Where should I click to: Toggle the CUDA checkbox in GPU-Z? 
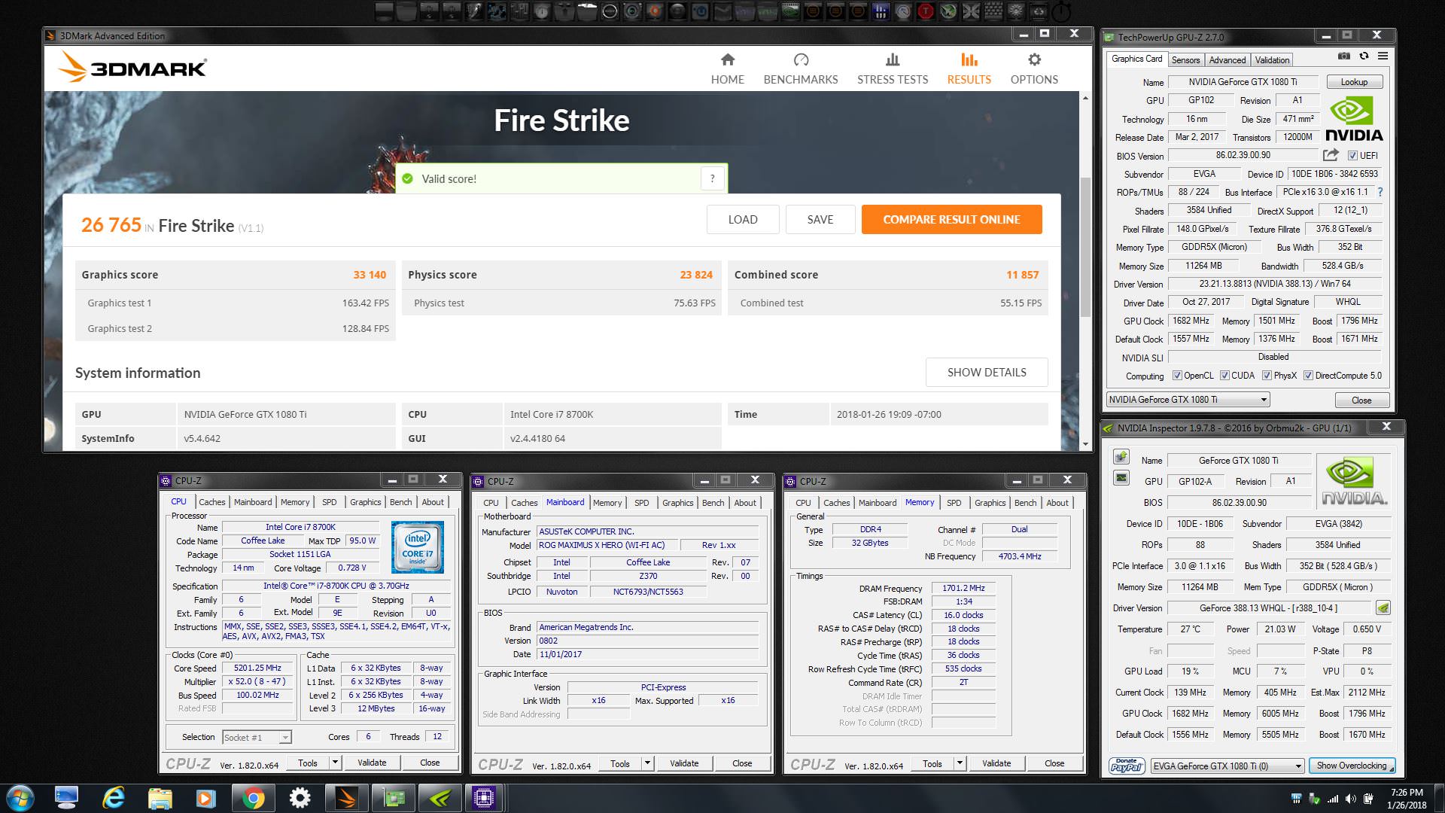[1224, 376]
